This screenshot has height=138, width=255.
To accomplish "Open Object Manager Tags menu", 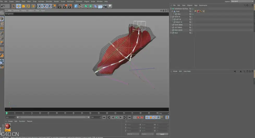I will tap(196, 5).
